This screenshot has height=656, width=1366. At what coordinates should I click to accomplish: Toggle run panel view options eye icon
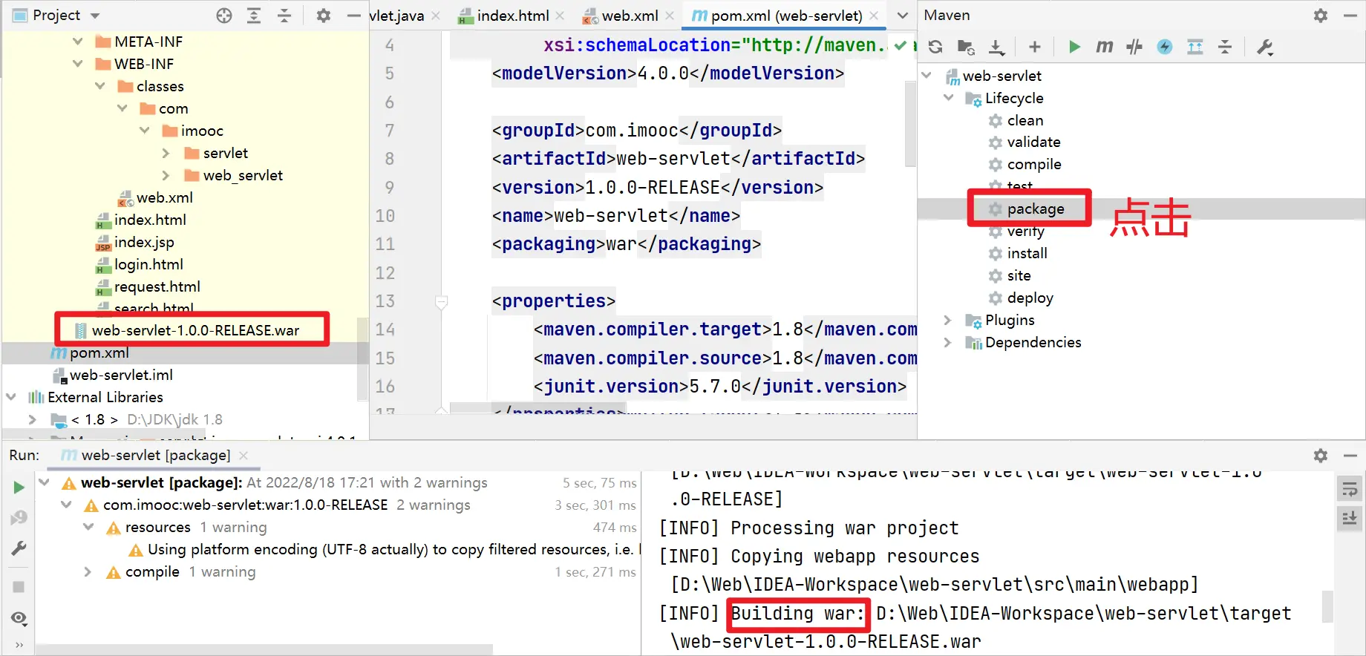(19, 618)
